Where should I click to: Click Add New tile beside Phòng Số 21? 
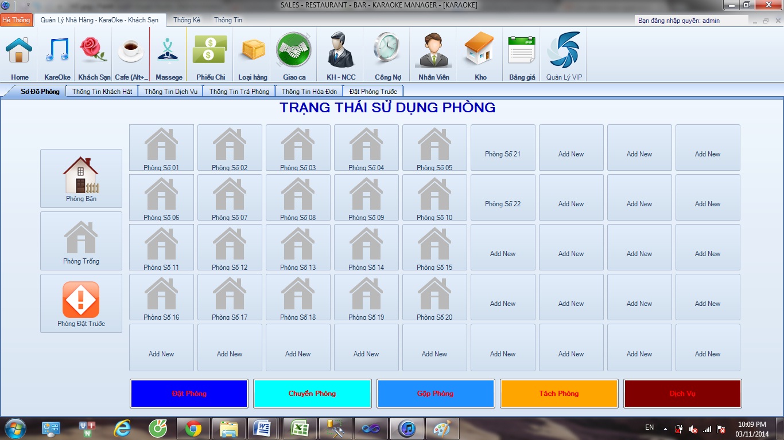tap(571, 148)
